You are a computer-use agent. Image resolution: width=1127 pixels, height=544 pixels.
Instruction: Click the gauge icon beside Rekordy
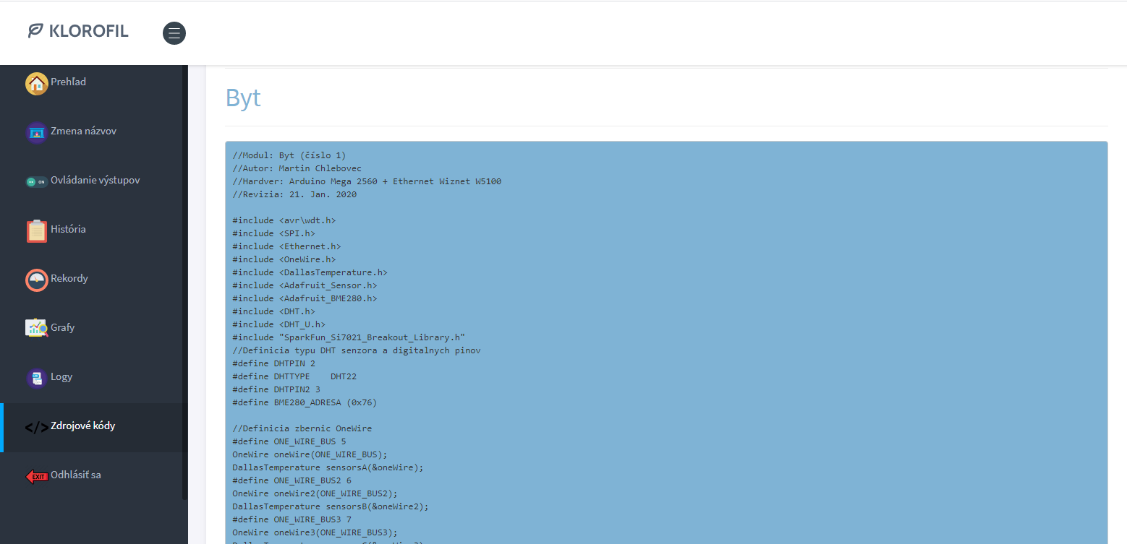37,280
